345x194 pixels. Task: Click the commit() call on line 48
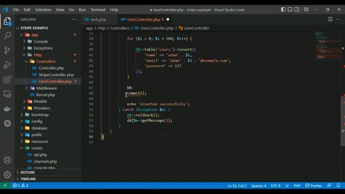pos(136,93)
